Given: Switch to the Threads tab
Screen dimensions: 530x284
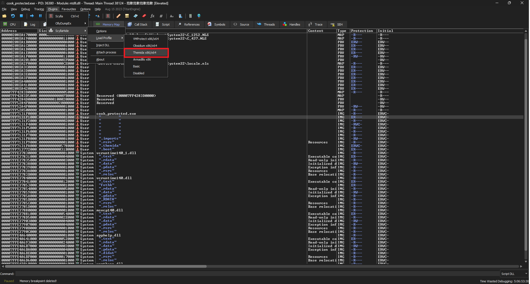Looking at the screenshot, I should [266, 24].
